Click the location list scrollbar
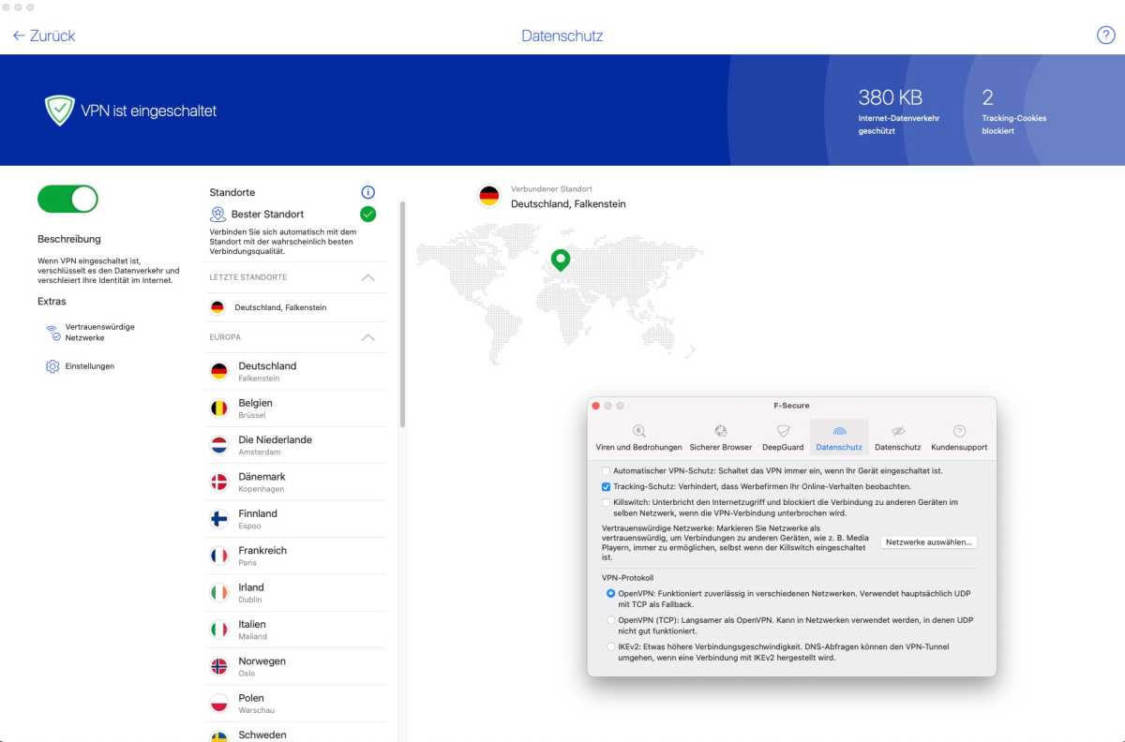 [x=403, y=314]
